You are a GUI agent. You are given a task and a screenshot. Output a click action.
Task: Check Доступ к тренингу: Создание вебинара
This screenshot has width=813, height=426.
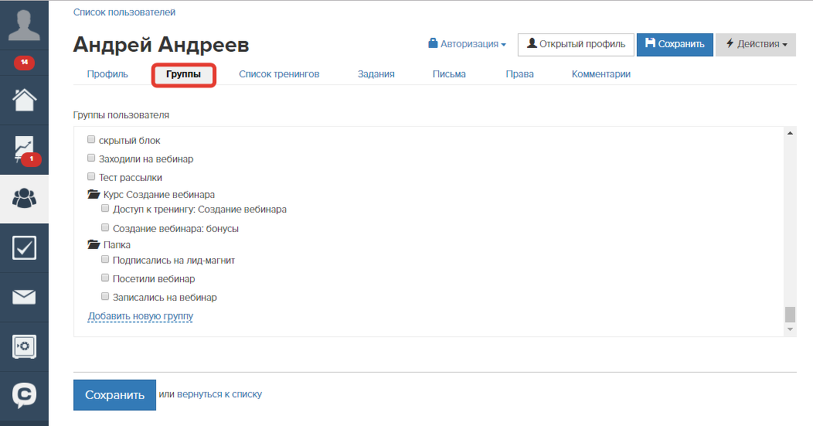[x=105, y=209]
